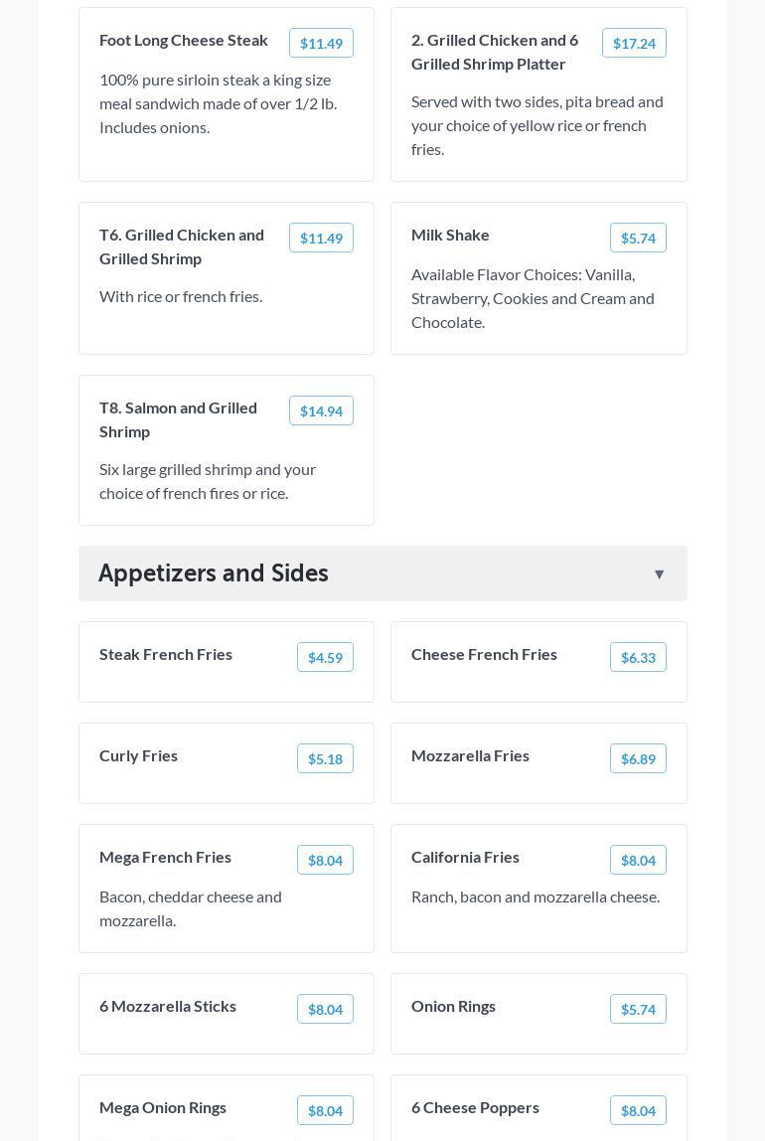765x1141 pixels.
Task: Click the $6.33 Cheese French Fries price
Action: 638,657
